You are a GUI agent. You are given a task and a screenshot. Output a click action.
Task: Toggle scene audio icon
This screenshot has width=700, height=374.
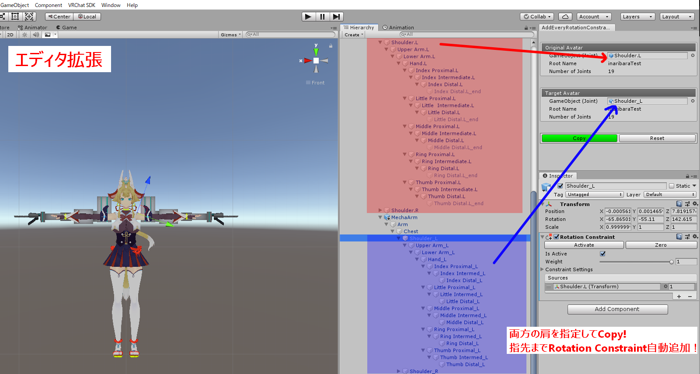pos(36,35)
